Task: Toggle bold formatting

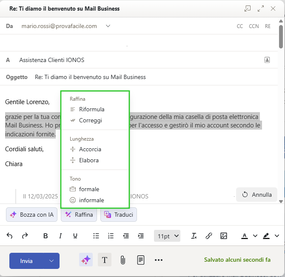Action: pos(46,236)
